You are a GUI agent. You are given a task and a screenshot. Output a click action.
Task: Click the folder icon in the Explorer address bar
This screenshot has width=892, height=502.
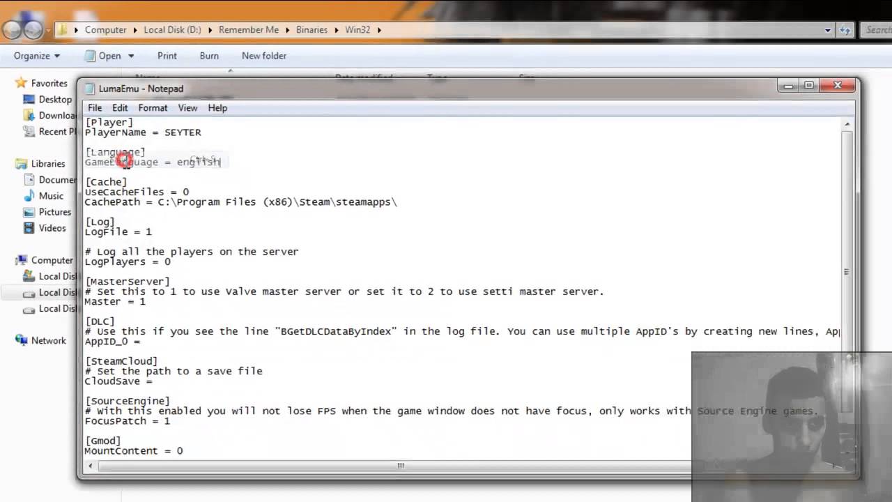63,30
